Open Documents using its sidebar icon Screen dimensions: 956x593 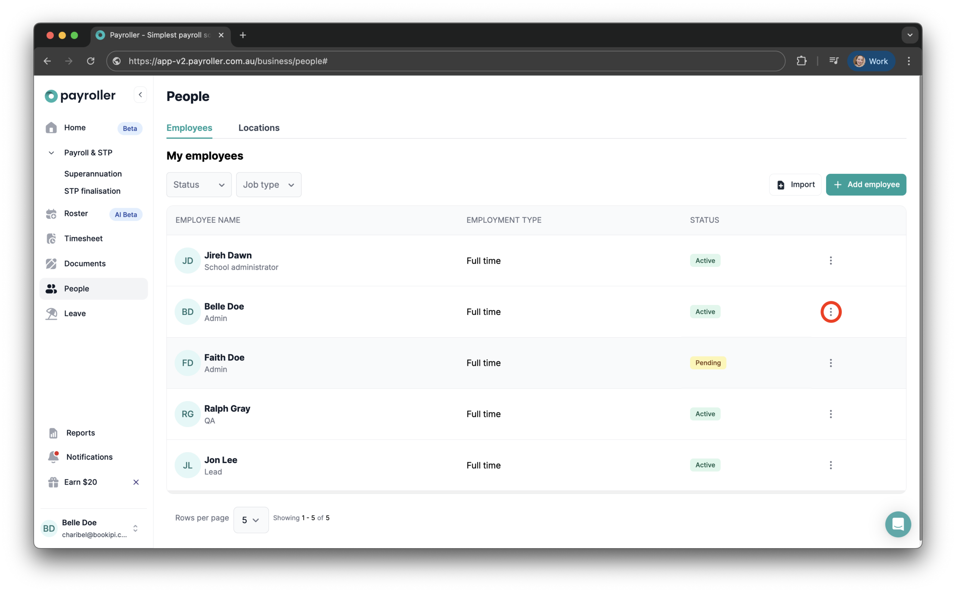[x=51, y=263]
